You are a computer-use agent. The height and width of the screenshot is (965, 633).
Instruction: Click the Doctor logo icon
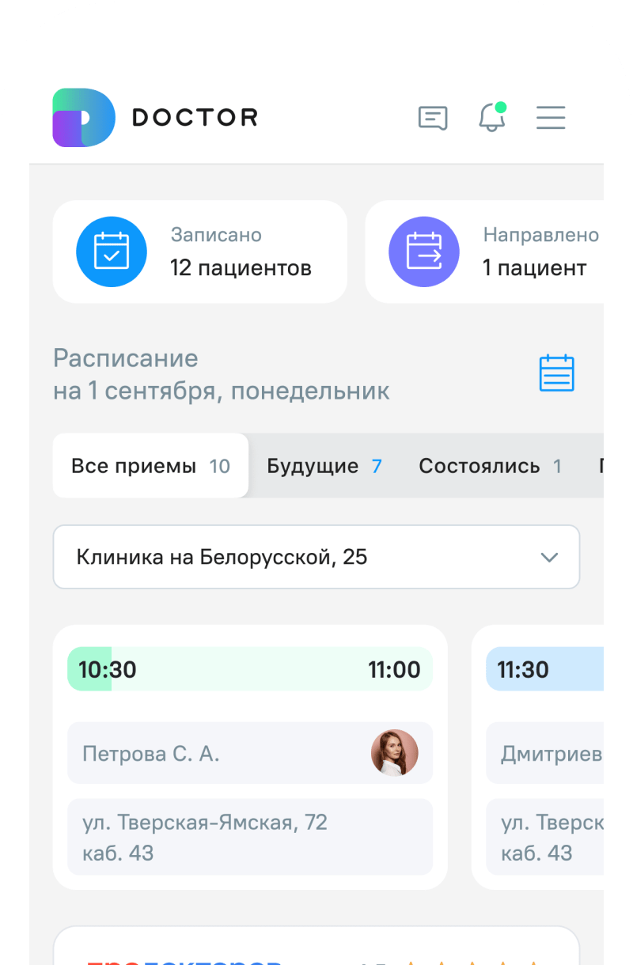coord(84,118)
